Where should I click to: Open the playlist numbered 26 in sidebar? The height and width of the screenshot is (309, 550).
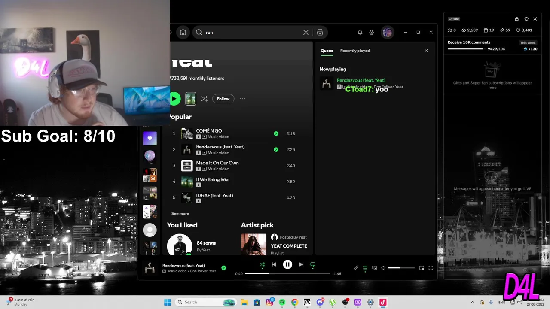pyautogui.click(x=150, y=175)
